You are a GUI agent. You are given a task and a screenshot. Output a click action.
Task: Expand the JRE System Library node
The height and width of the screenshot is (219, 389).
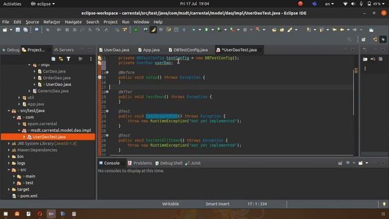coord(9,144)
